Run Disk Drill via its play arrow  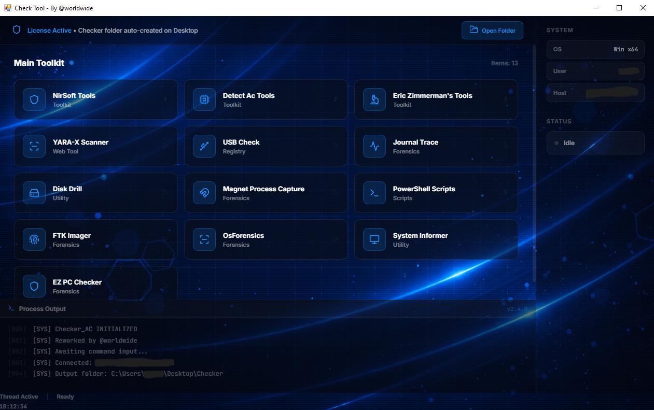166,193
